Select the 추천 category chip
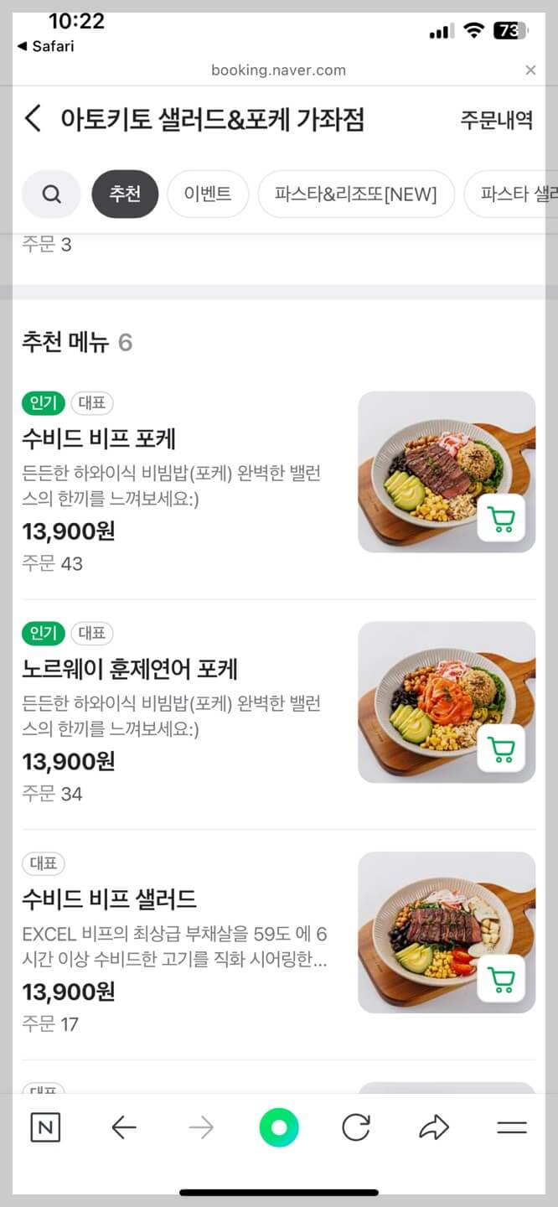 (x=124, y=194)
